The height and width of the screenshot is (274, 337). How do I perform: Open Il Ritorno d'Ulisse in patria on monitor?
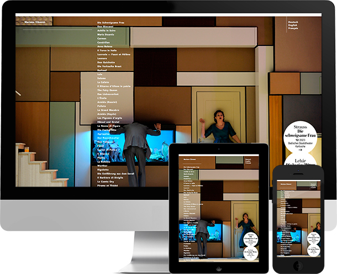point(114,86)
